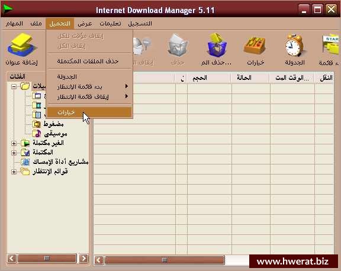Click the categories panel scroll left arrow

[12, 259]
